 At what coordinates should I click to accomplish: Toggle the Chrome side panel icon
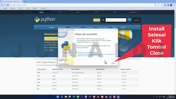click(168, 5)
